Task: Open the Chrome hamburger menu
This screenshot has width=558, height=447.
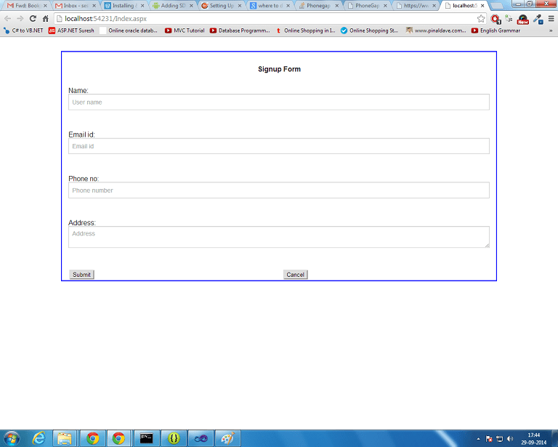Action: [551, 18]
